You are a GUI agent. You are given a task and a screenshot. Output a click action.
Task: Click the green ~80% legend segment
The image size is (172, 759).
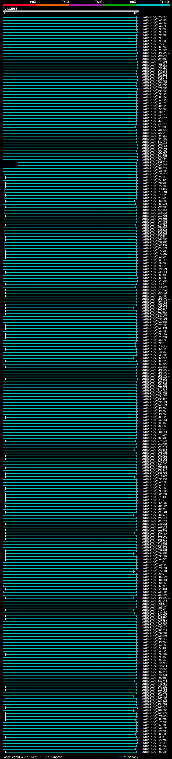tap(119, 5)
